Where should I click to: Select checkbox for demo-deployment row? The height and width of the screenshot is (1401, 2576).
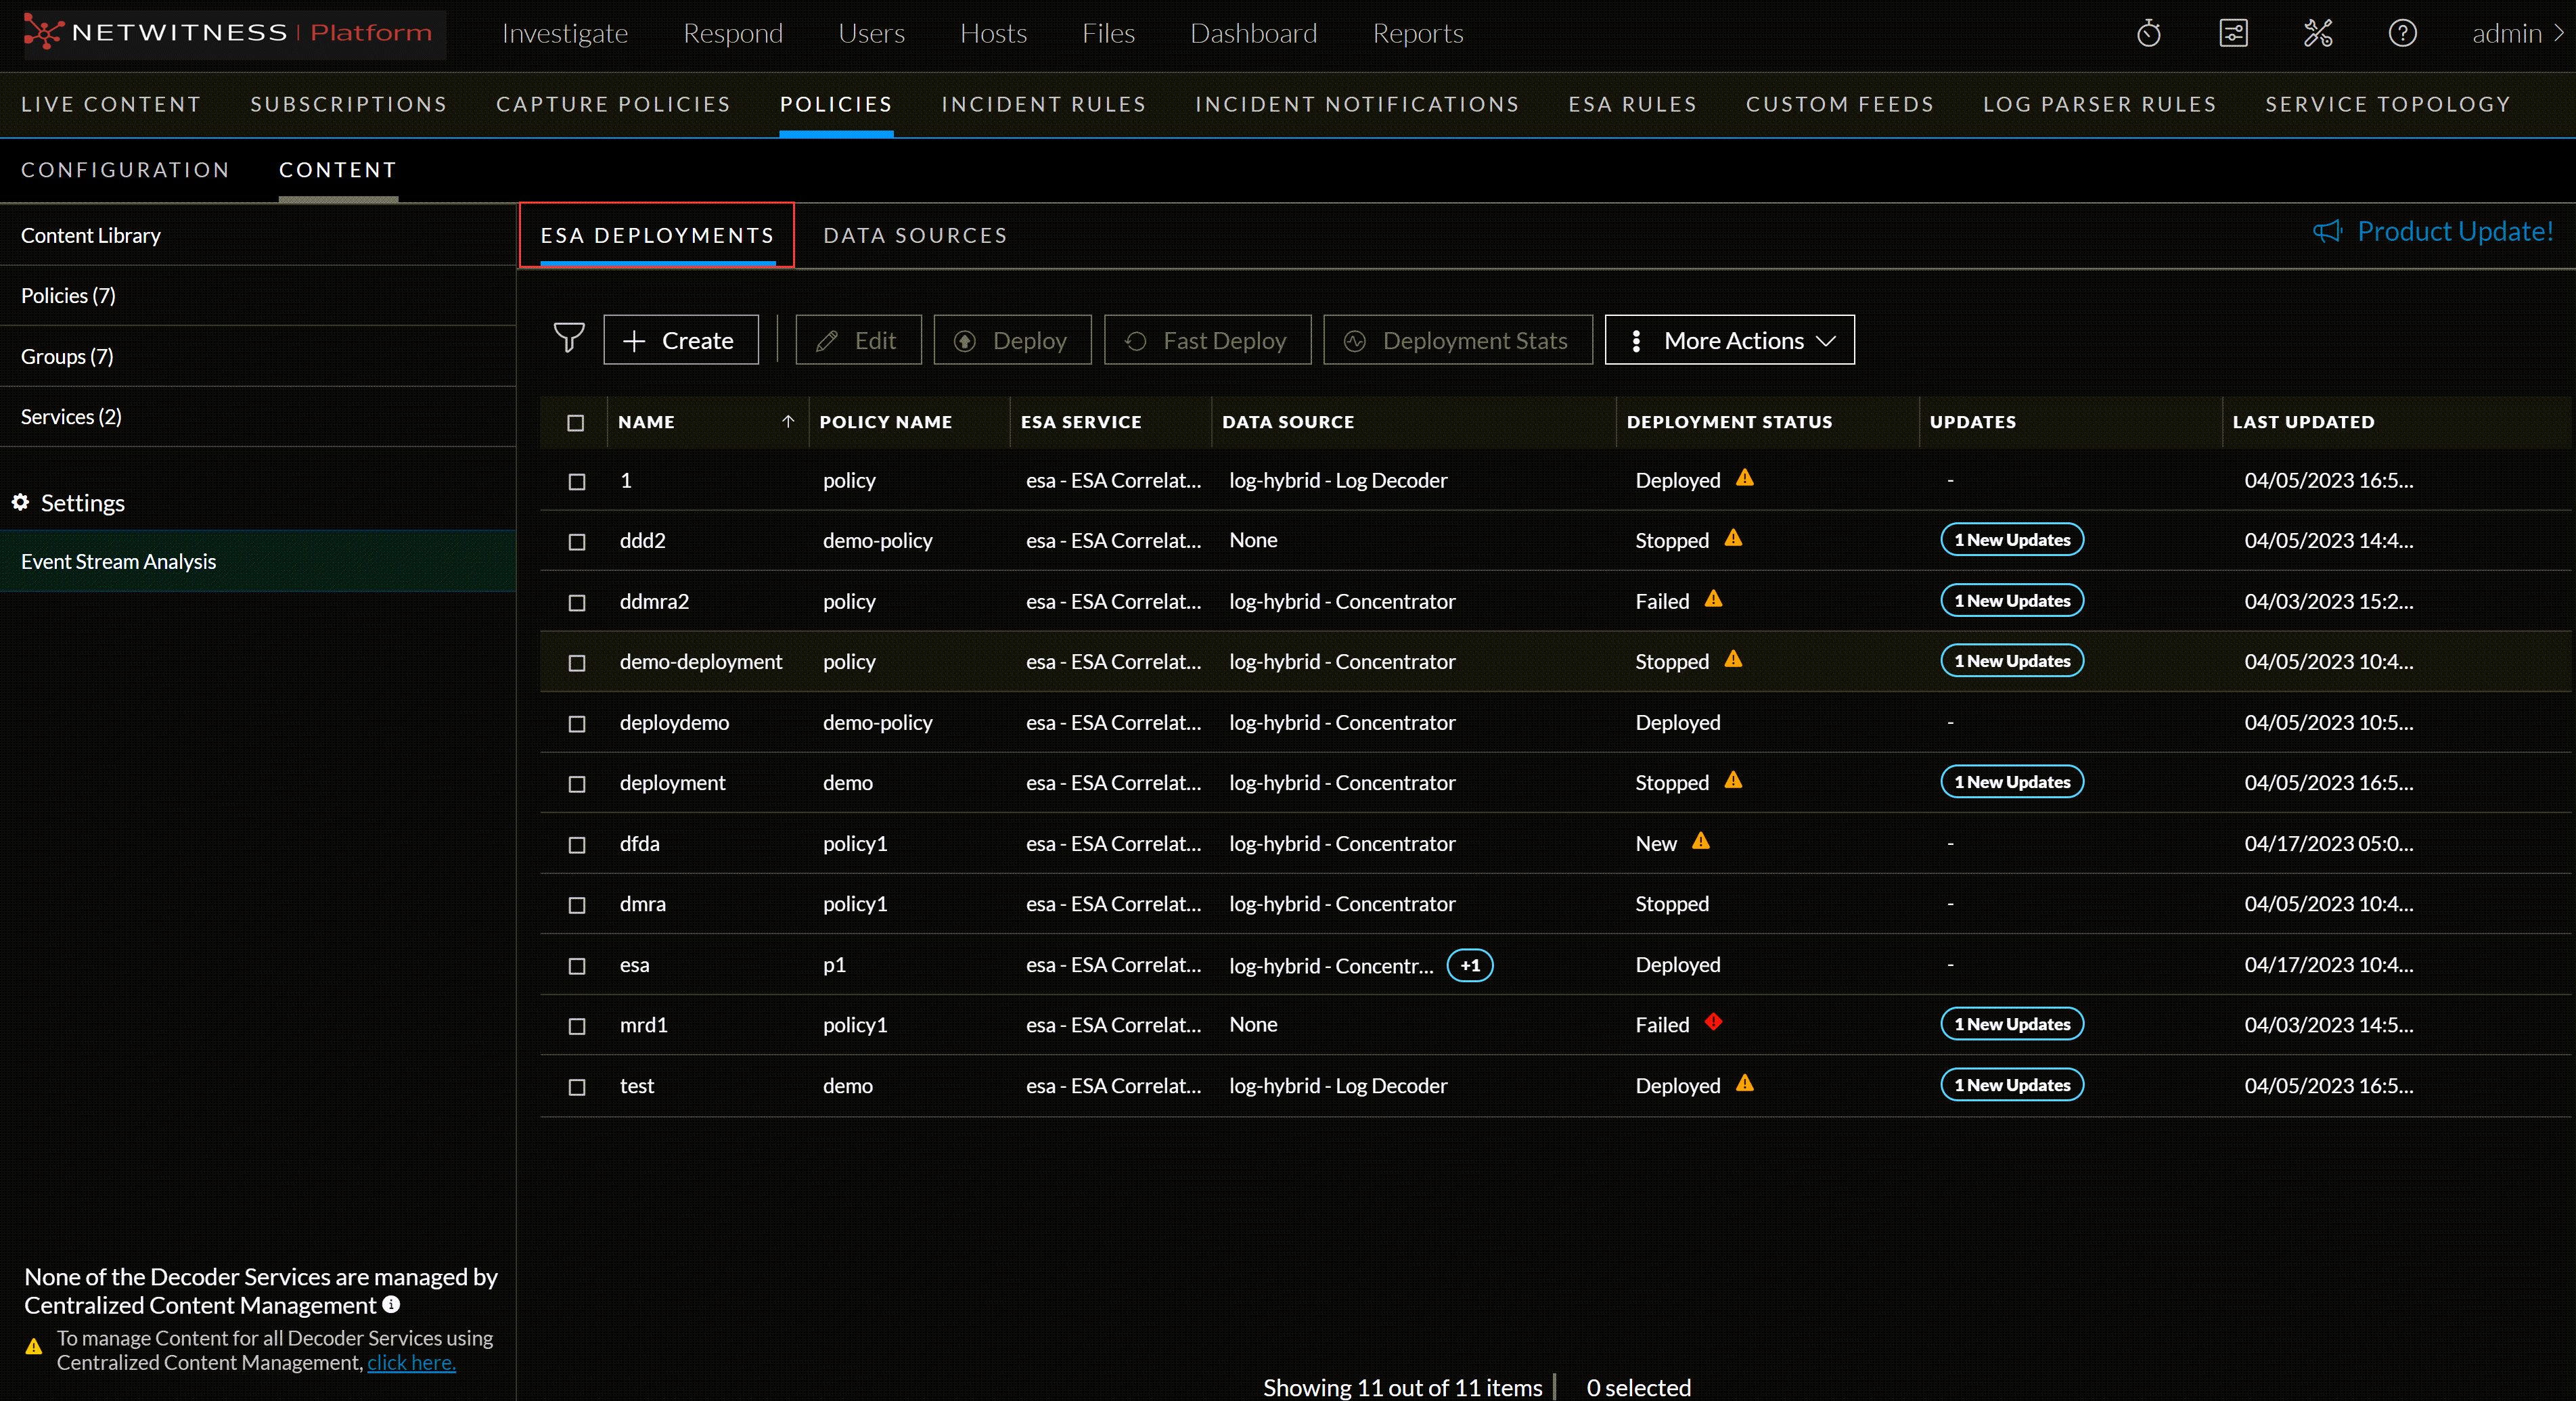[x=577, y=663]
